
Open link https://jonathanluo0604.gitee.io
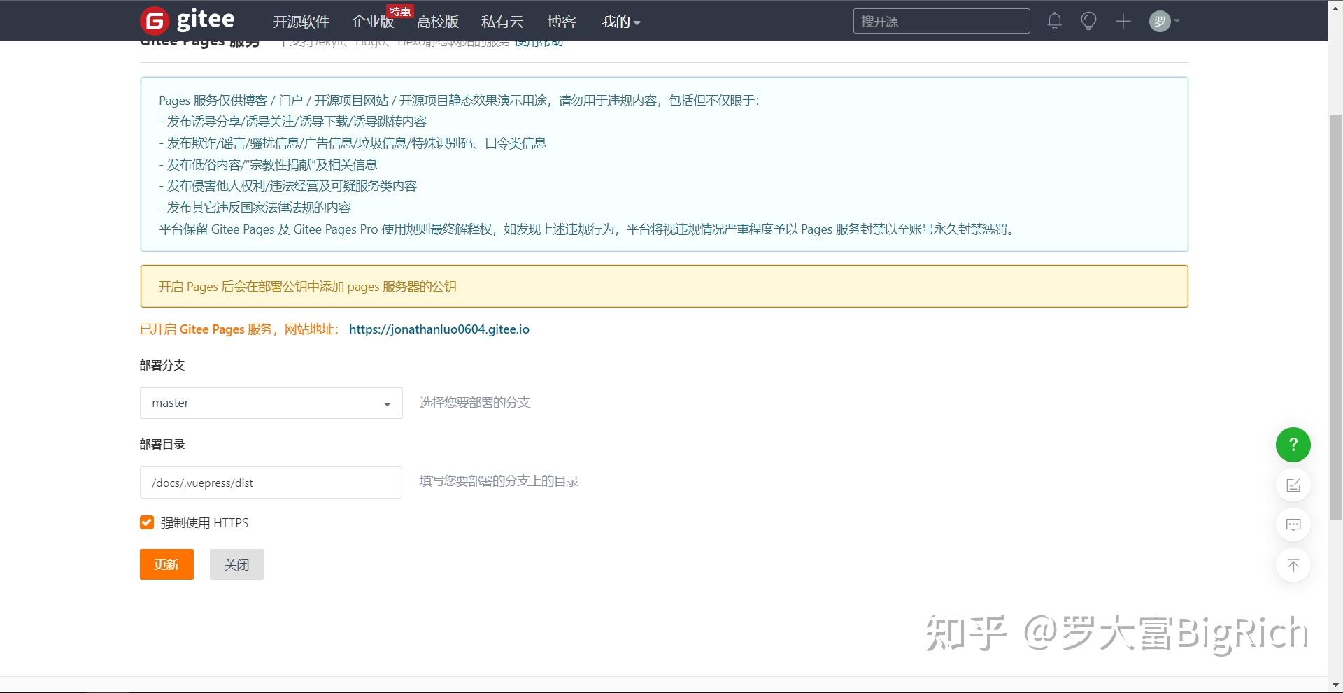tap(439, 329)
